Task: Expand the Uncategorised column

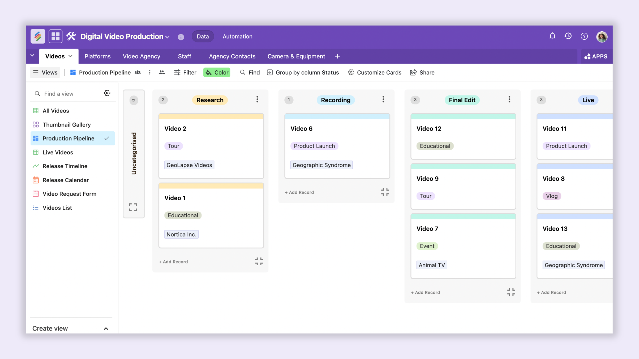Action: pos(133,207)
